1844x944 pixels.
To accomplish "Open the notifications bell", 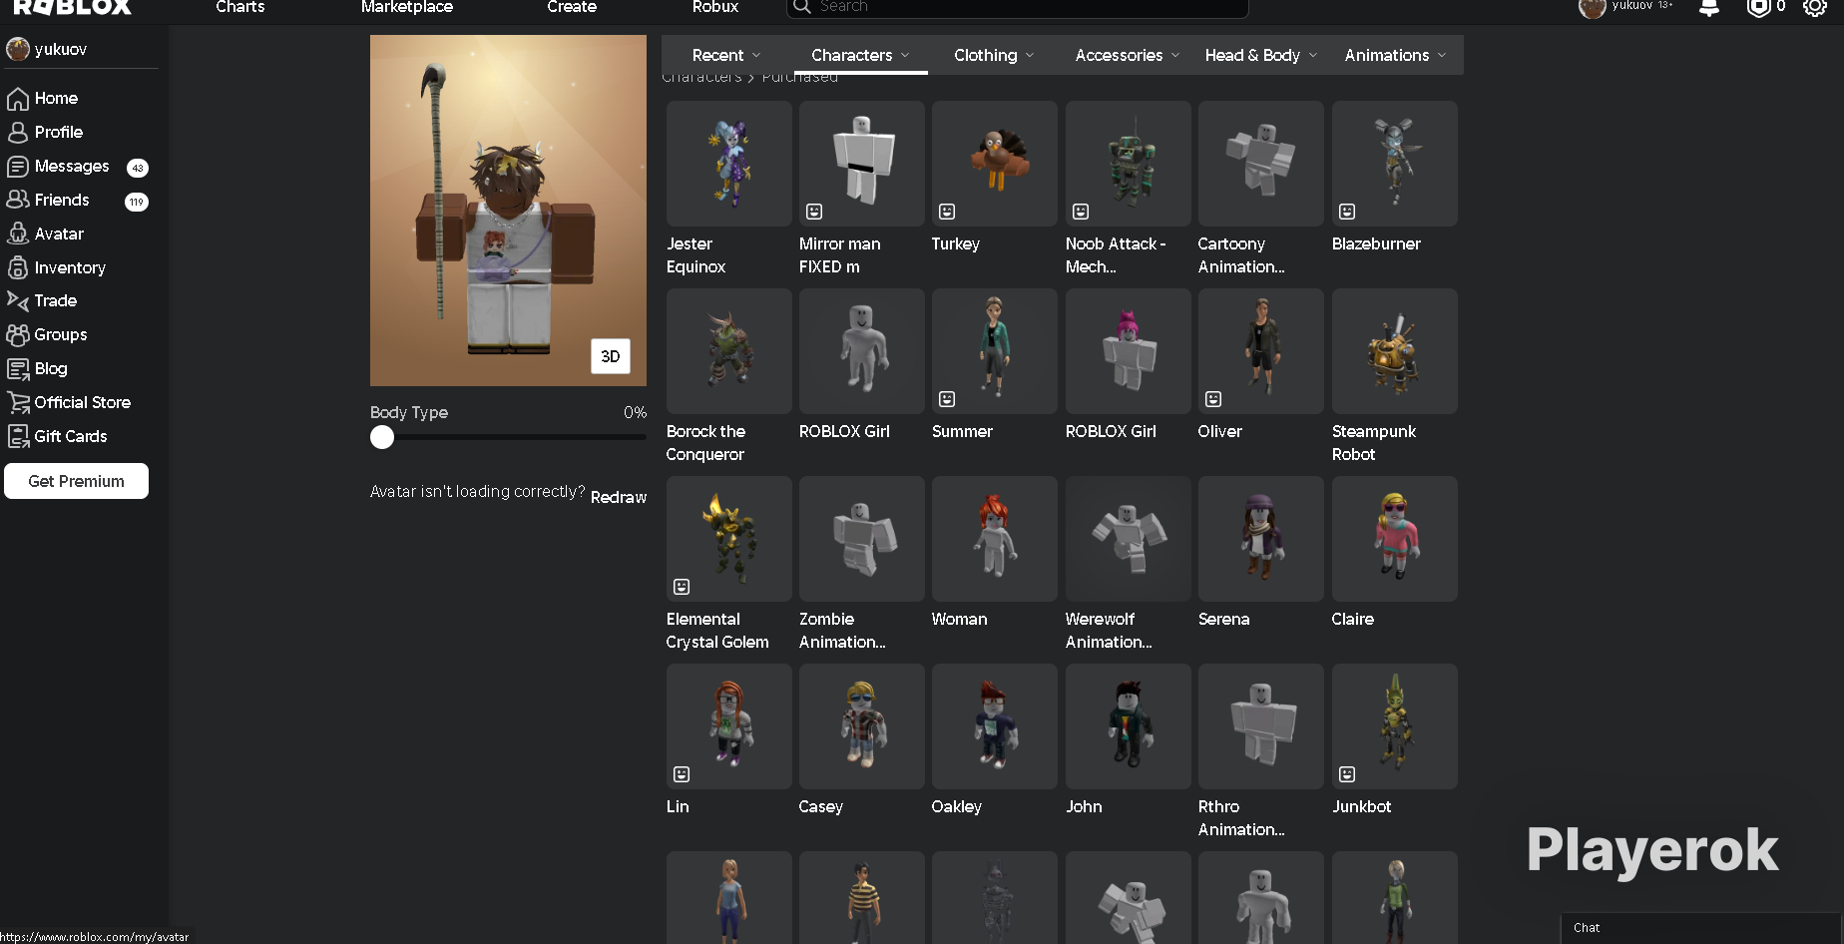I will pos(1709,8).
